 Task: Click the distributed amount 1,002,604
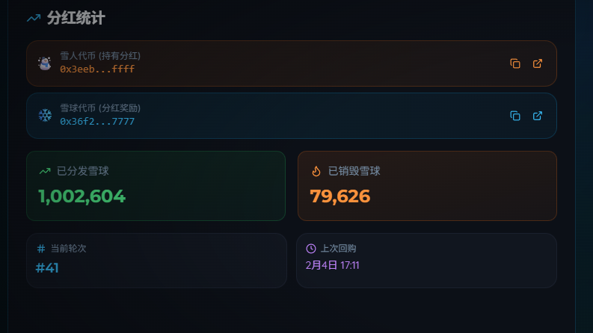(x=82, y=196)
